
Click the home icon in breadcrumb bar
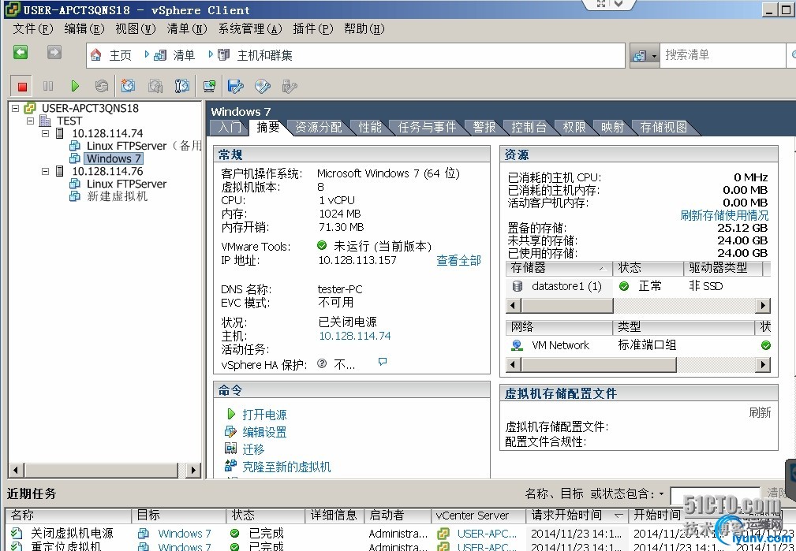[95, 55]
